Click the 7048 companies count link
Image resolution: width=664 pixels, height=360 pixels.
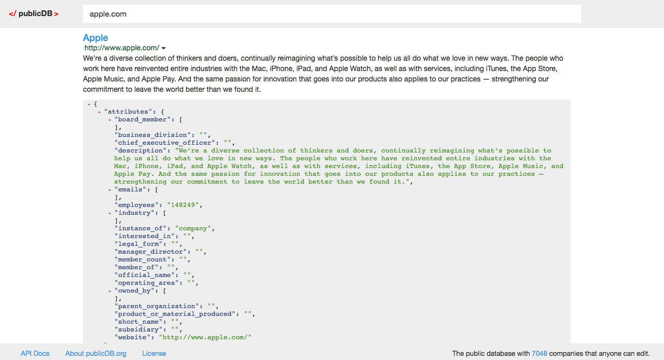(539, 353)
